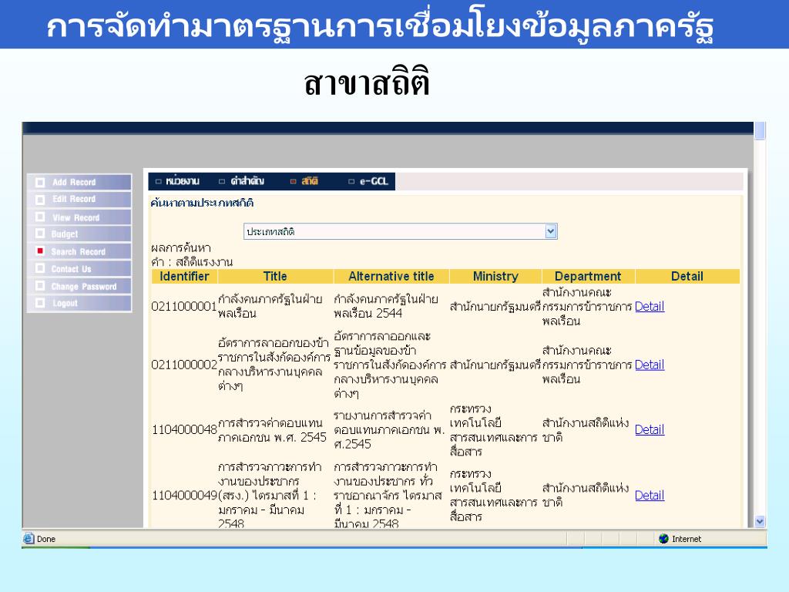Screen dimensions: 789x592
Task: Open Detail link for record 0211000001
Action: [649, 306]
